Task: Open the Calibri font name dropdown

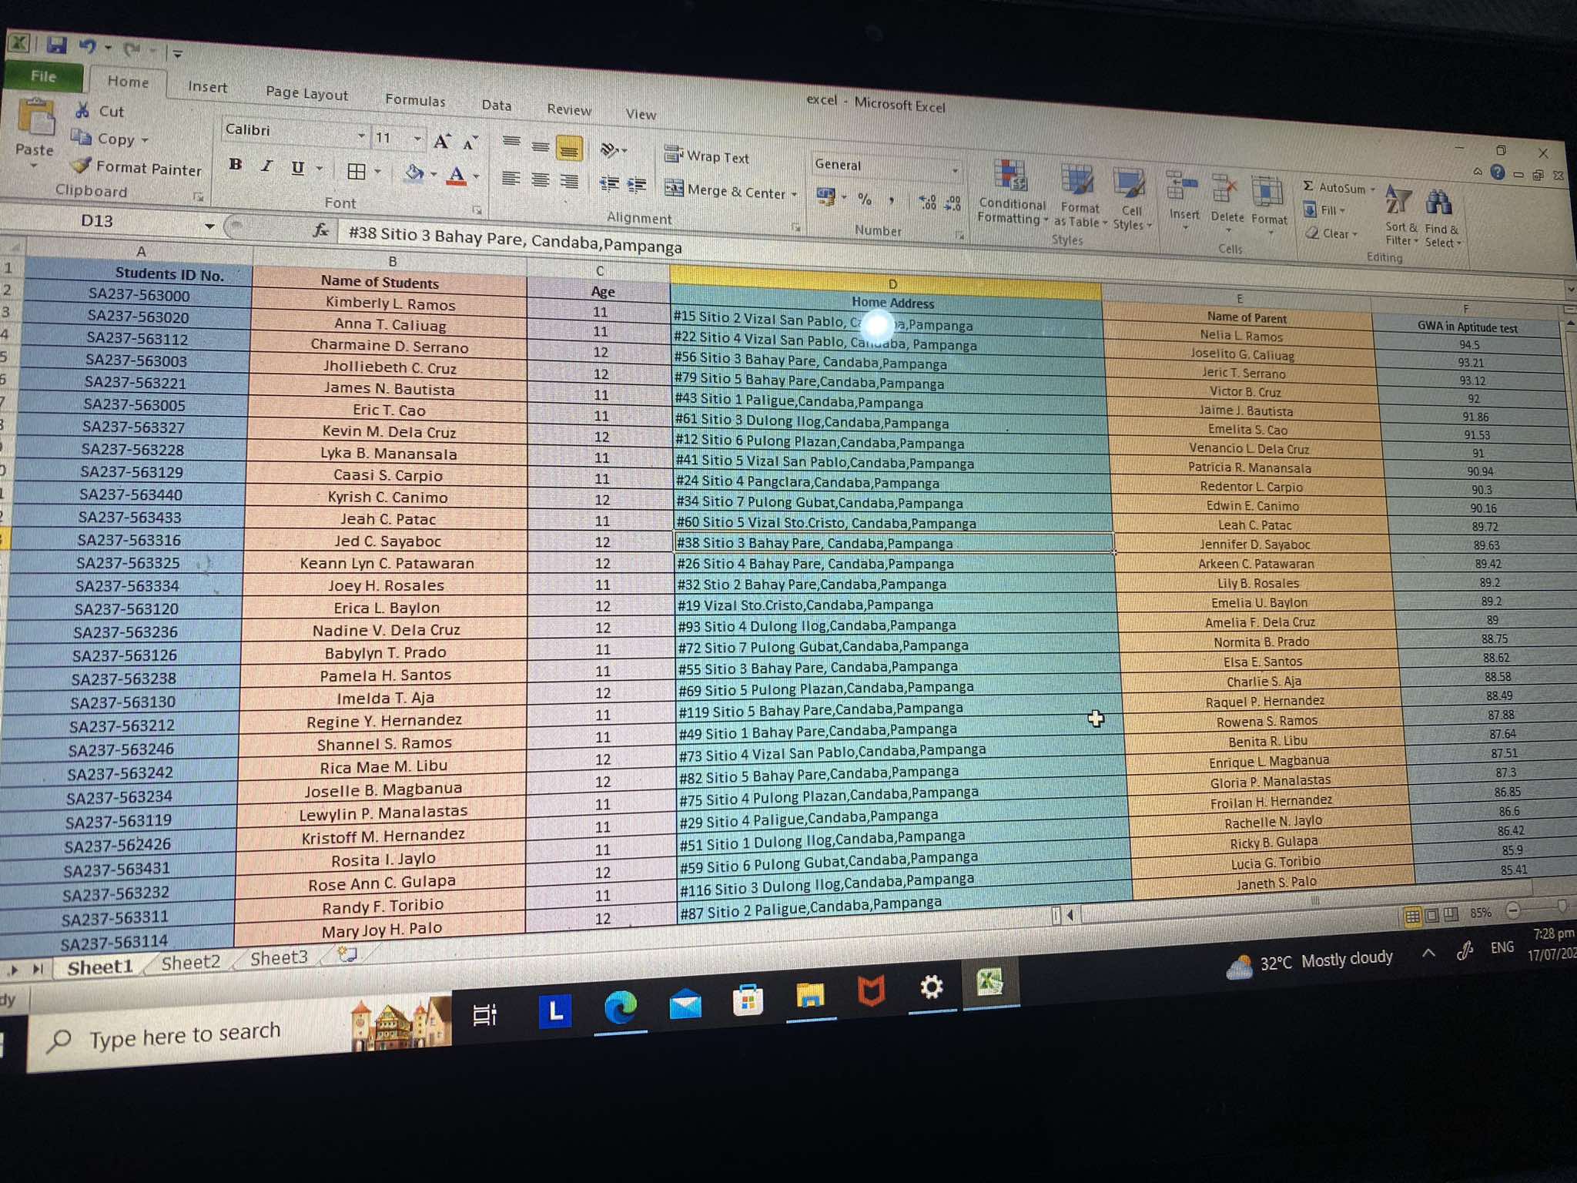Action: tap(360, 136)
